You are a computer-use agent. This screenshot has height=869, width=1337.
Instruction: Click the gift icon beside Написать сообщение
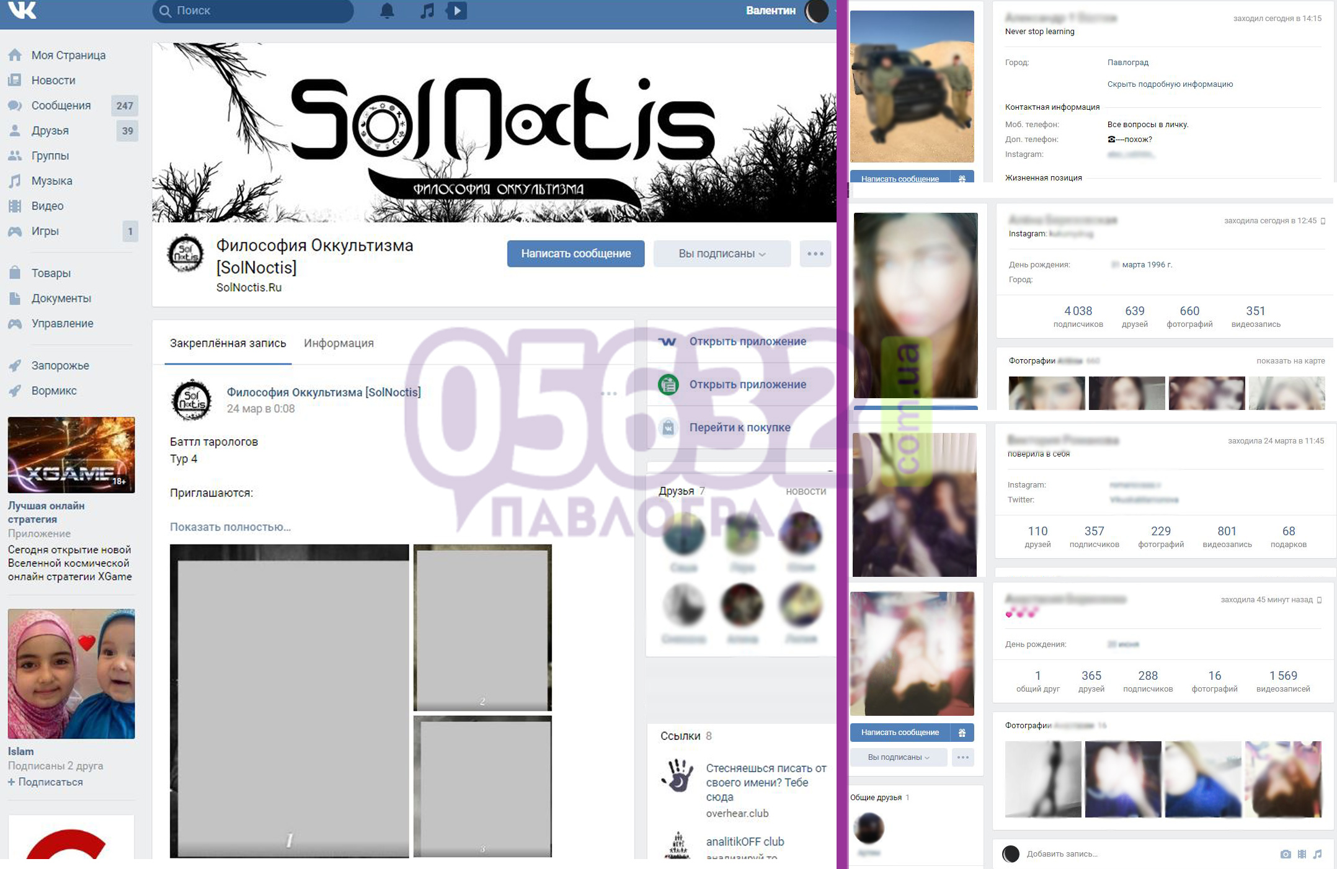(962, 733)
